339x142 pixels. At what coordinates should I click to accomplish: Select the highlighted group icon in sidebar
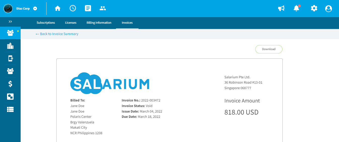tap(10, 33)
